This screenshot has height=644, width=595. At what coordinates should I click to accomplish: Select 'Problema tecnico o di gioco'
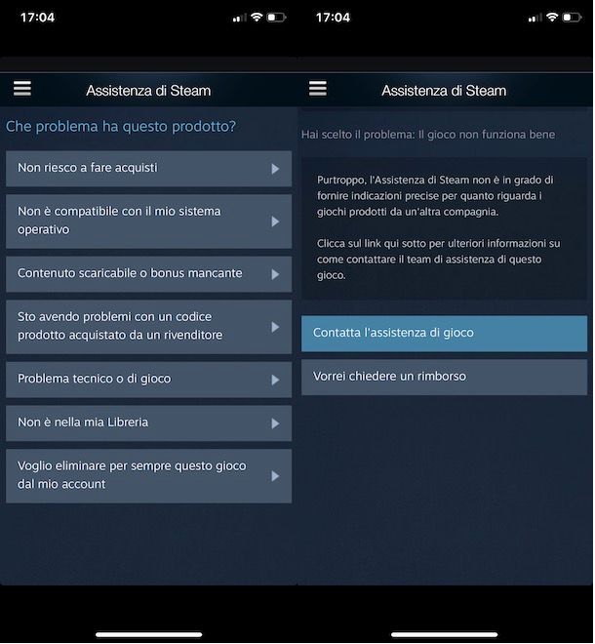tap(148, 380)
